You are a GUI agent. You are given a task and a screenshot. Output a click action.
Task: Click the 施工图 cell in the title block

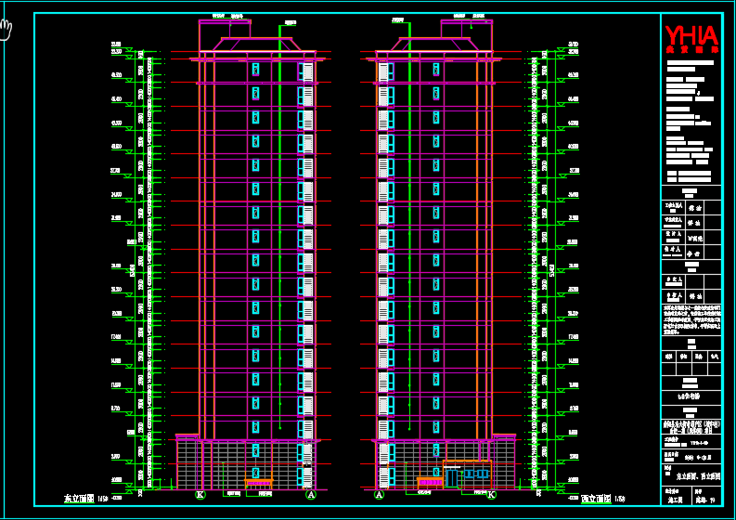[x=675, y=500]
